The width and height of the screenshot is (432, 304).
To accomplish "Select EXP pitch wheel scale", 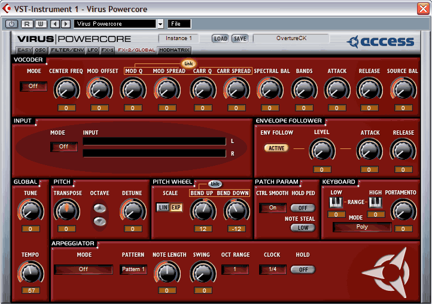I will coord(176,208).
